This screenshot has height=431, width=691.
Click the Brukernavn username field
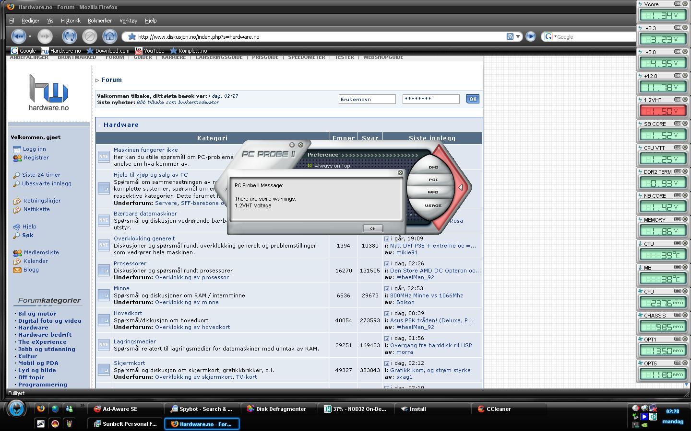click(367, 99)
